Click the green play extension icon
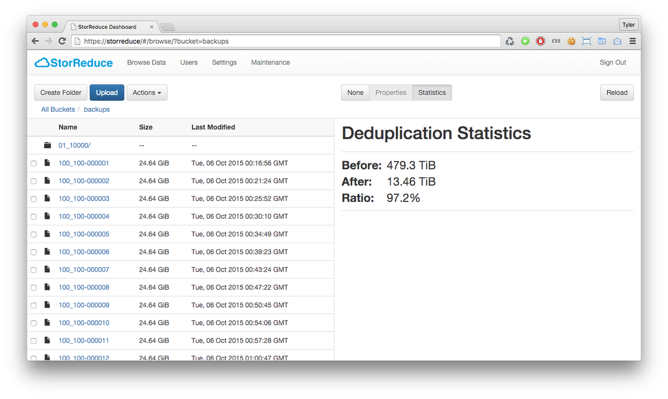The height and width of the screenshot is (399, 668). [525, 41]
